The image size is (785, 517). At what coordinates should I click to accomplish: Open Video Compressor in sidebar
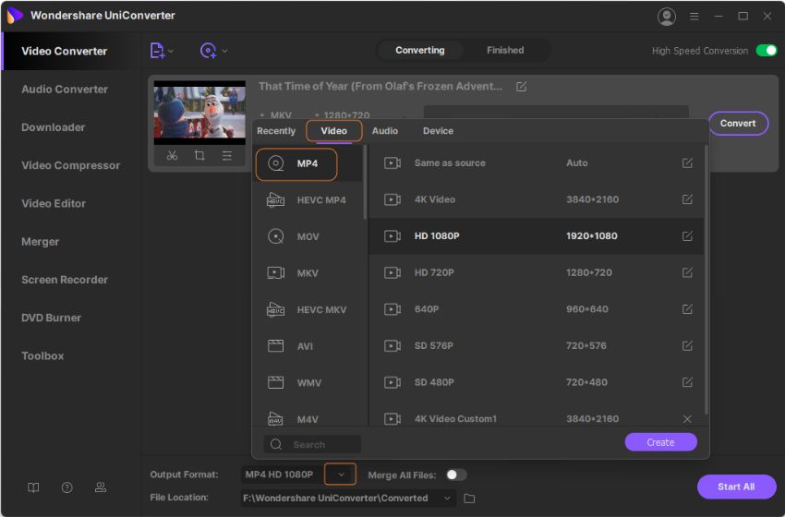click(x=70, y=165)
